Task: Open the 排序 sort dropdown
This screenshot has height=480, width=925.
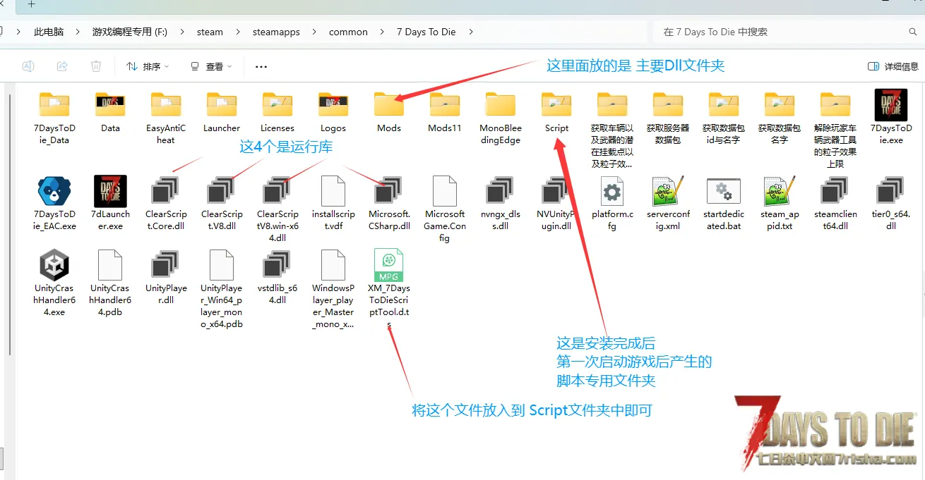Action: click(x=148, y=66)
